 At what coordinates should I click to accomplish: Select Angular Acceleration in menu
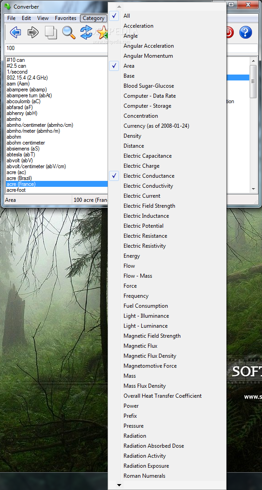point(167,46)
